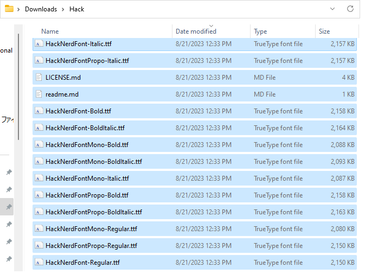Viewport: 365px width, 274px height.
Task: Click the font icon of HackNerdFontMono-Regular.ttf
Action: pyautogui.click(x=39, y=229)
